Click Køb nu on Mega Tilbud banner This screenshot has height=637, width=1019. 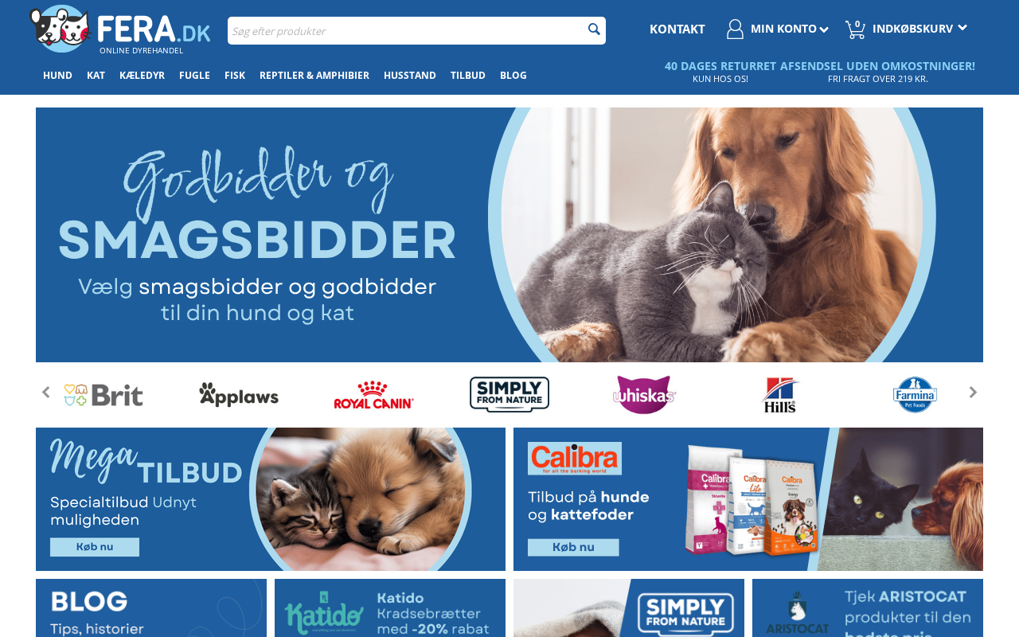click(x=95, y=547)
